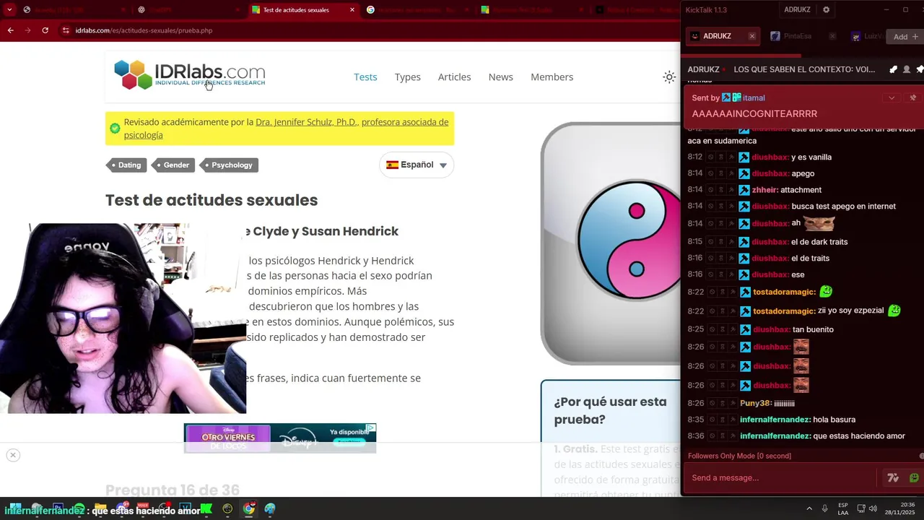Close bottom ad with X button
Viewport: 924px width, 520px height.
click(x=12, y=455)
